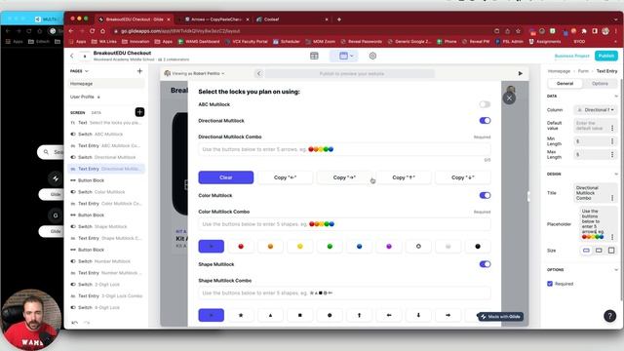Uncheck the Required checkbox
The image size is (624, 351).
pos(550,284)
